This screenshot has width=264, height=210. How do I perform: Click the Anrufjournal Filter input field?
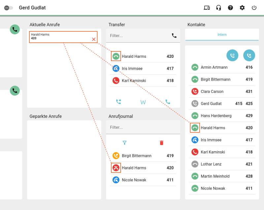click(143, 127)
